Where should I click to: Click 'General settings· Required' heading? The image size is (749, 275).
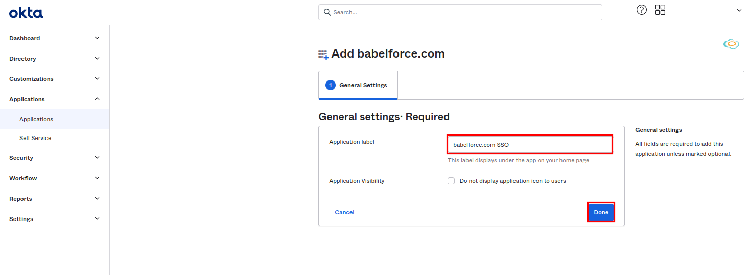click(x=384, y=117)
